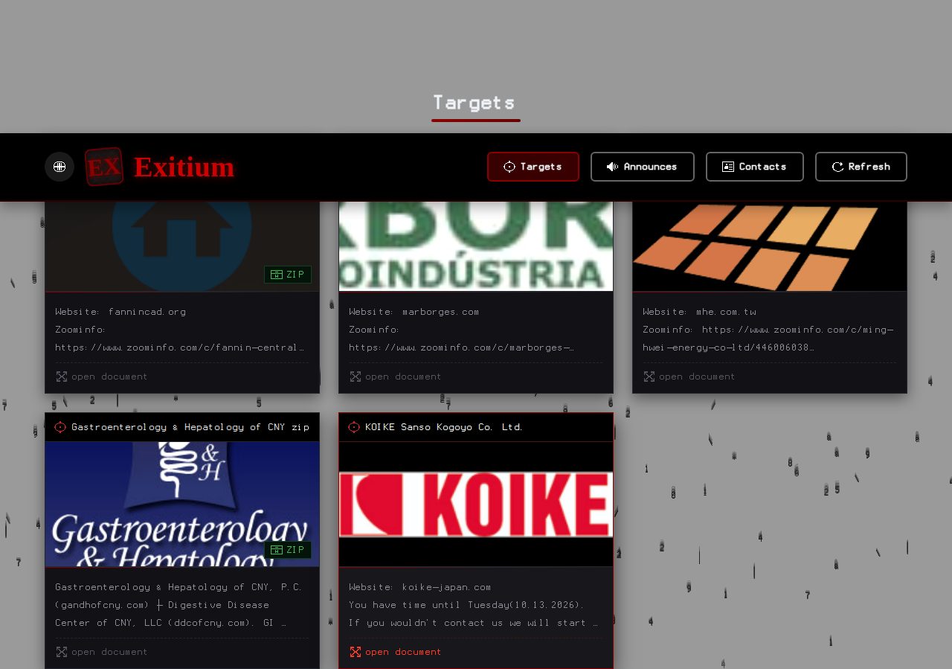The height and width of the screenshot is (669, 952).
Task: Click the ZIP badge on the Gastroenterology card
Action: (x=288, y=550)
